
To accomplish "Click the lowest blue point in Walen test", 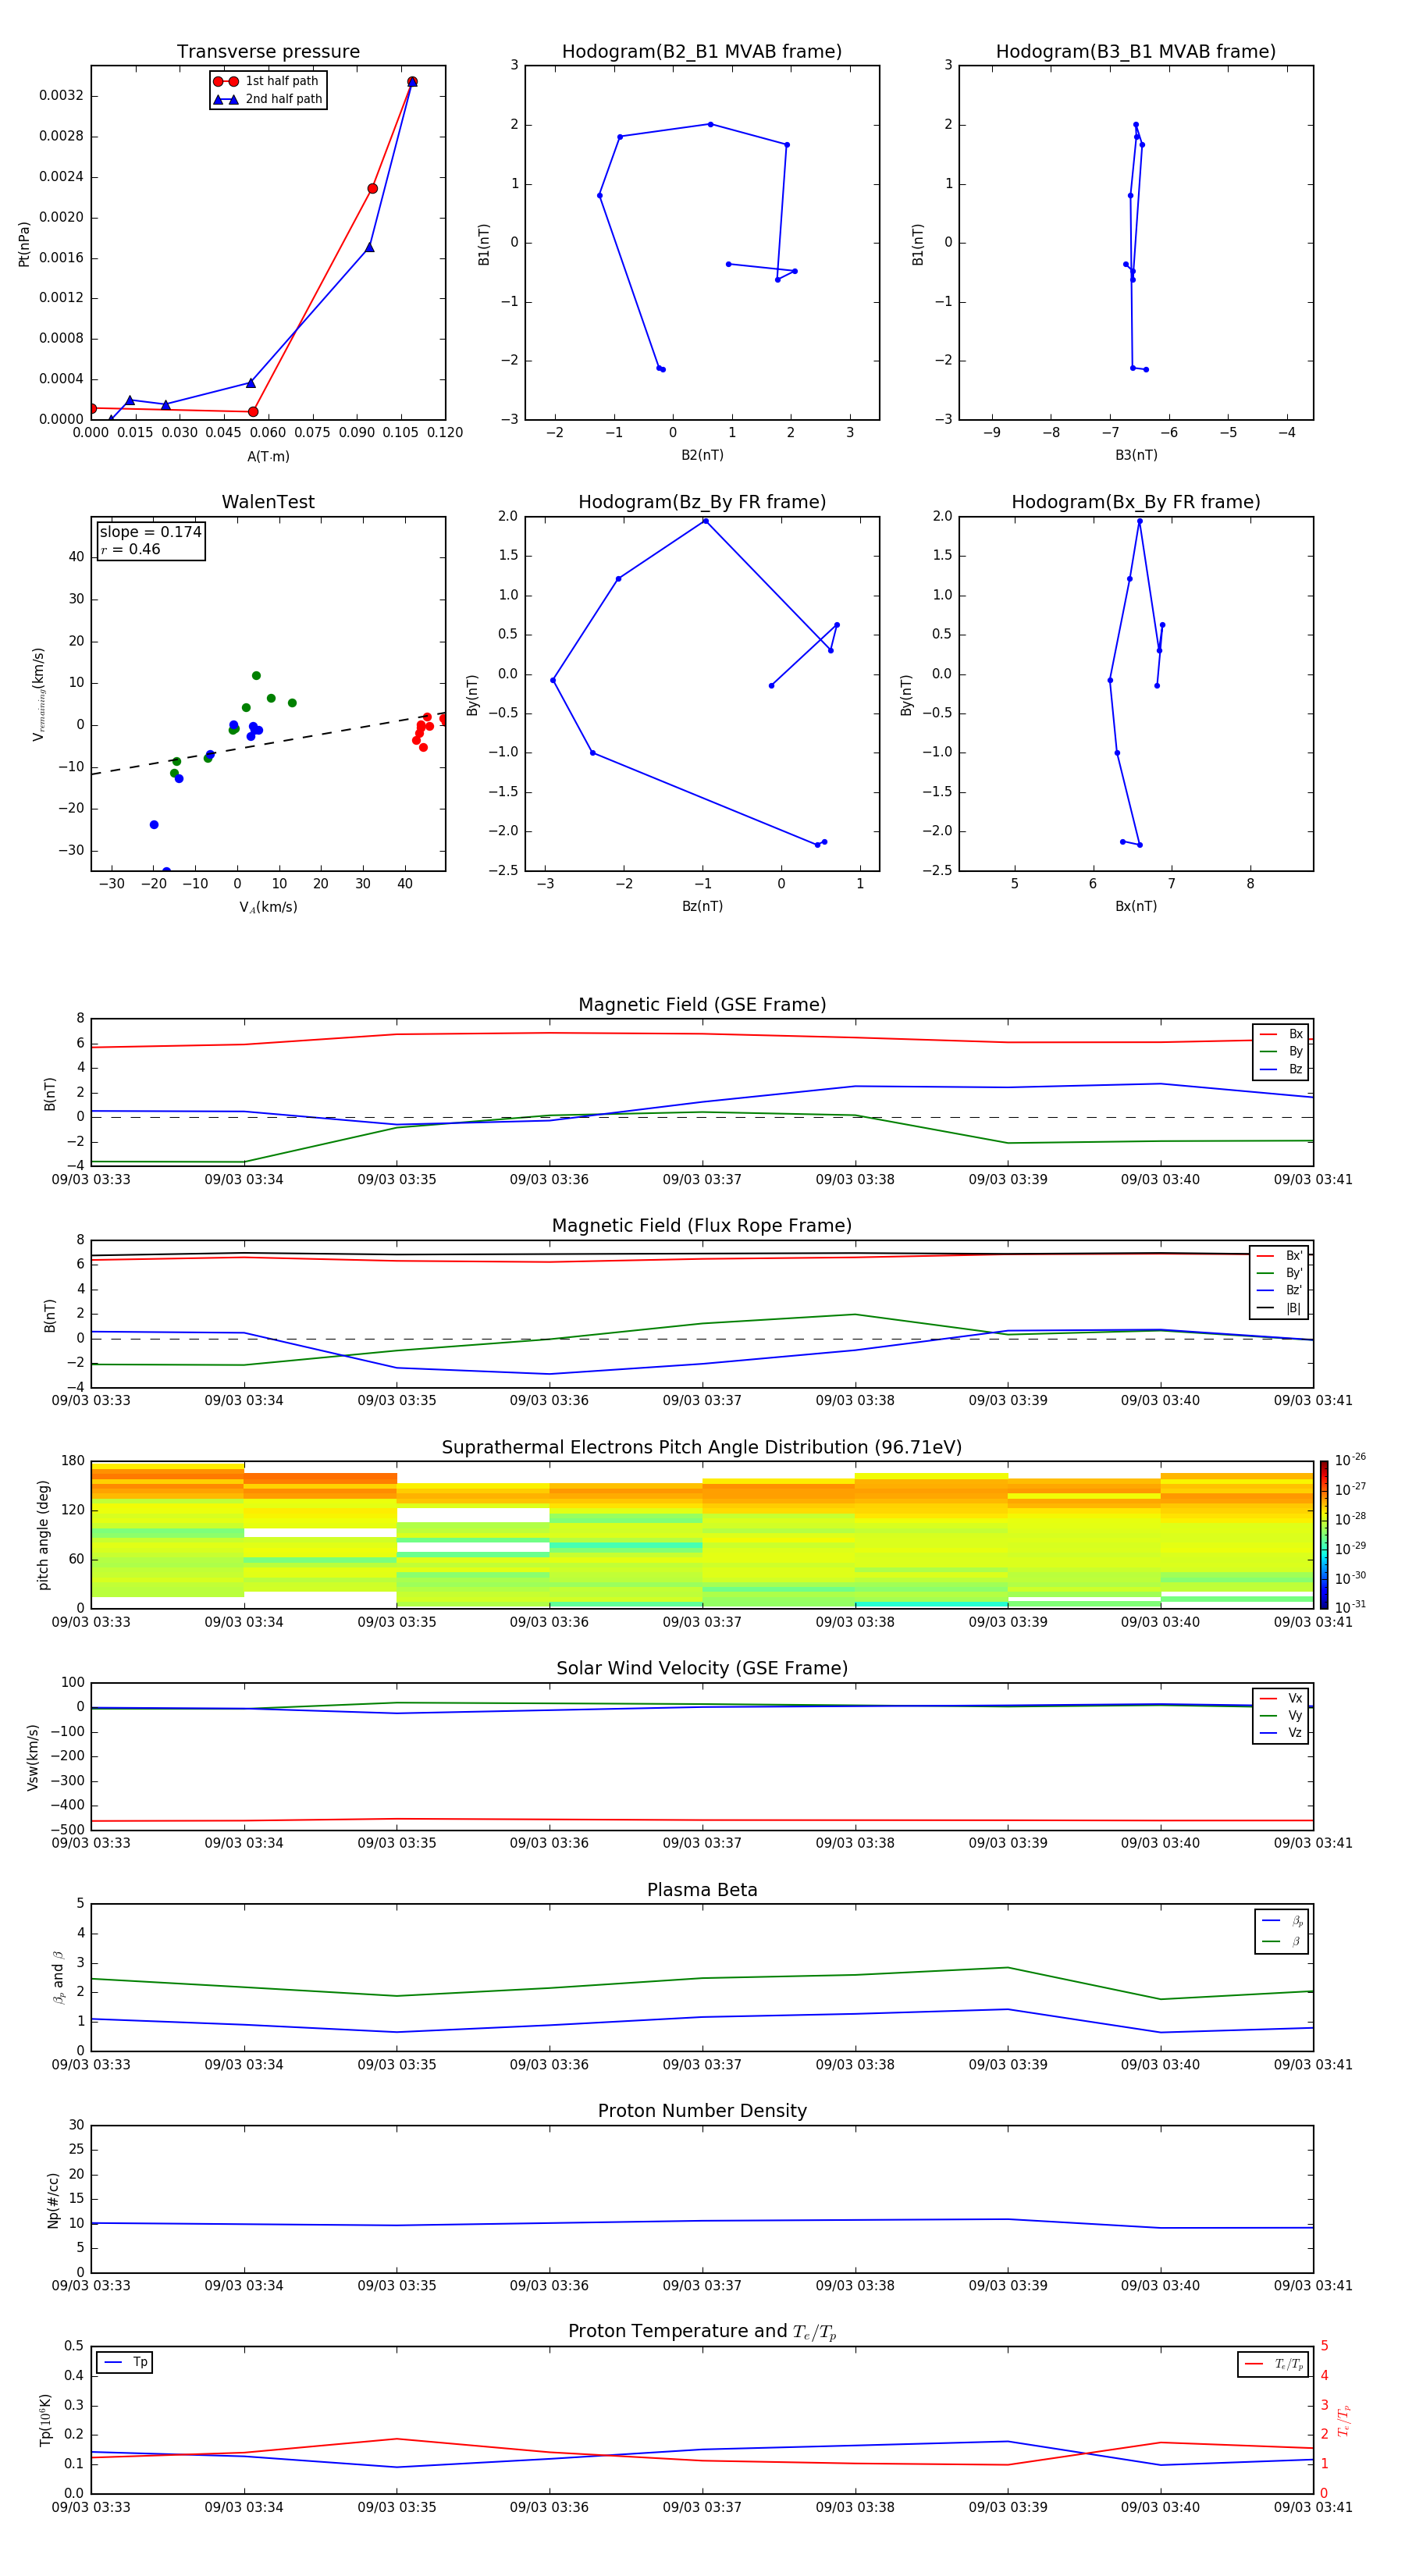I will (166, 871).
